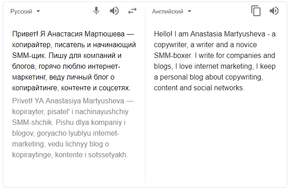Listen to the Russian source text
Image resolution: width=289 pixels, height=190 pixels.
(x=114, y=11)
